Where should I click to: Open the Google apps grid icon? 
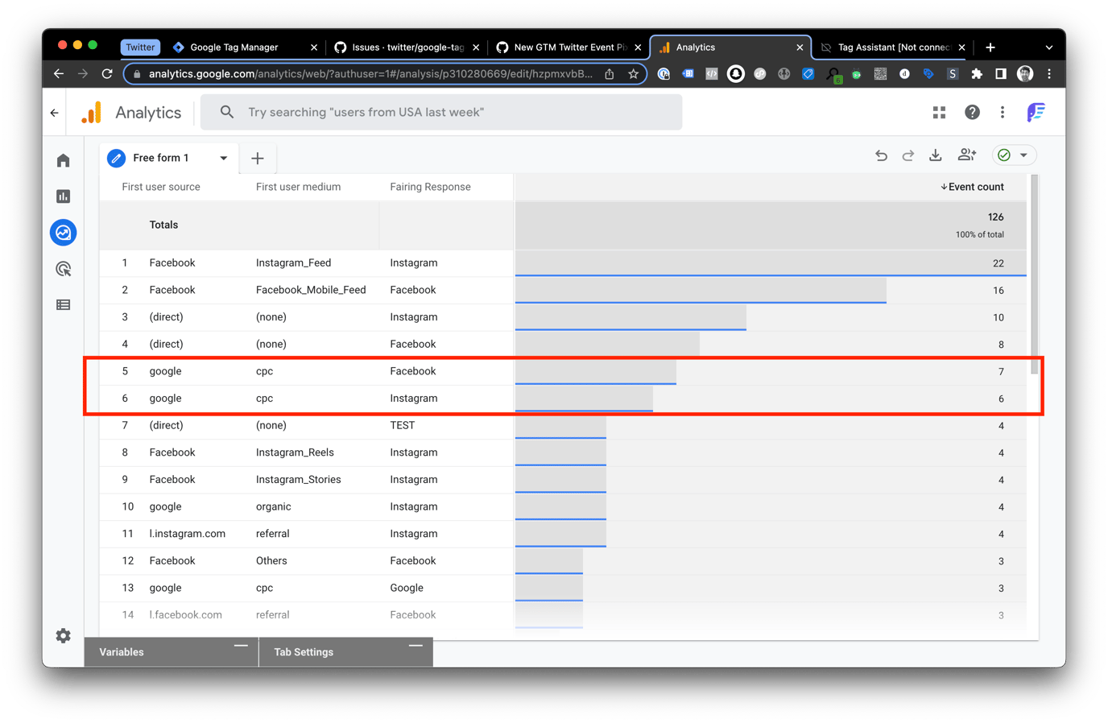click(939, 113)
